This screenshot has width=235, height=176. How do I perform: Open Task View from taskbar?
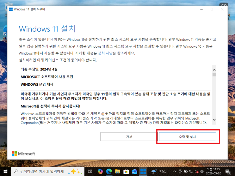coord(90,171)
